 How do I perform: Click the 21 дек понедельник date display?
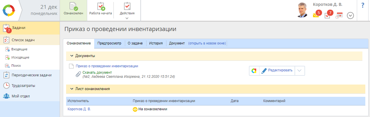click(44, 10)
